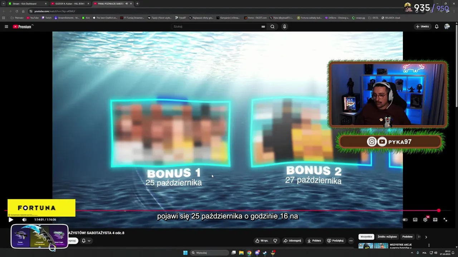Reload the page
Screen dimensions: 458x257
click(16, 11)
